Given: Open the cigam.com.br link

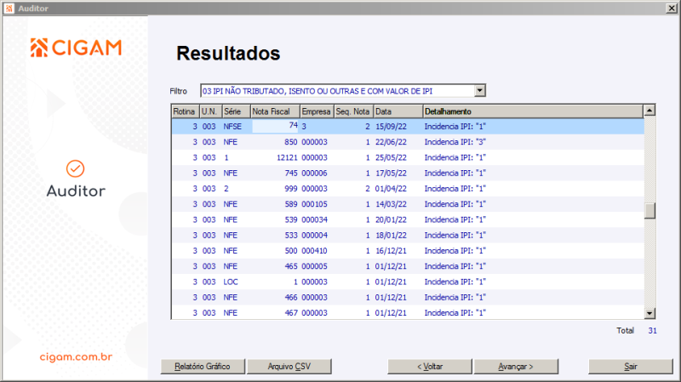Looking at the screenshot, I should point(76,356).
